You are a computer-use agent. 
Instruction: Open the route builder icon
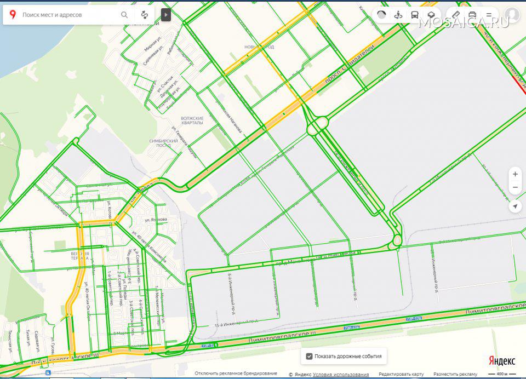pos(145,15)
